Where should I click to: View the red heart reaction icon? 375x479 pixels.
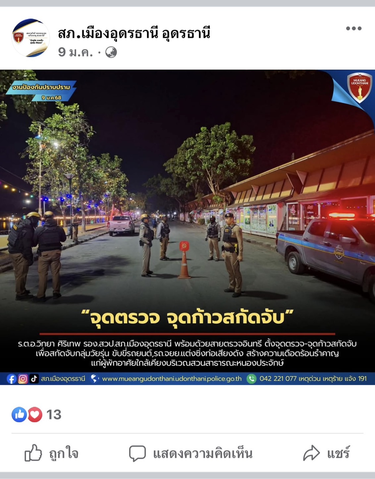35,414
